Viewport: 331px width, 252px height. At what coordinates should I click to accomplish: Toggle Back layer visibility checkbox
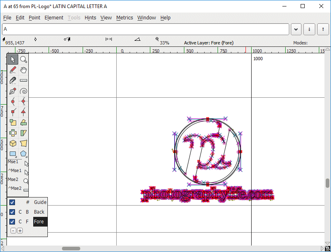[12, 212]
